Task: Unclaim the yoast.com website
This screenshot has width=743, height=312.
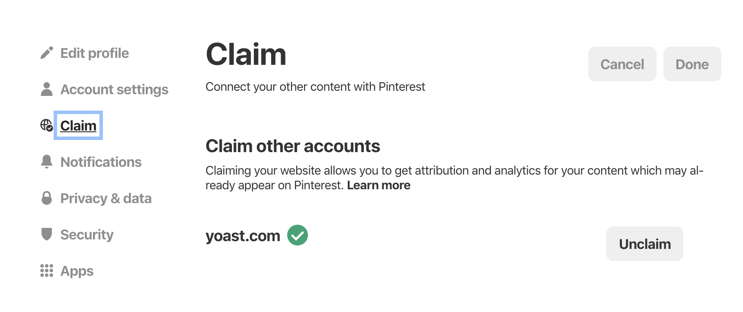Action: [x=644, y=243]
